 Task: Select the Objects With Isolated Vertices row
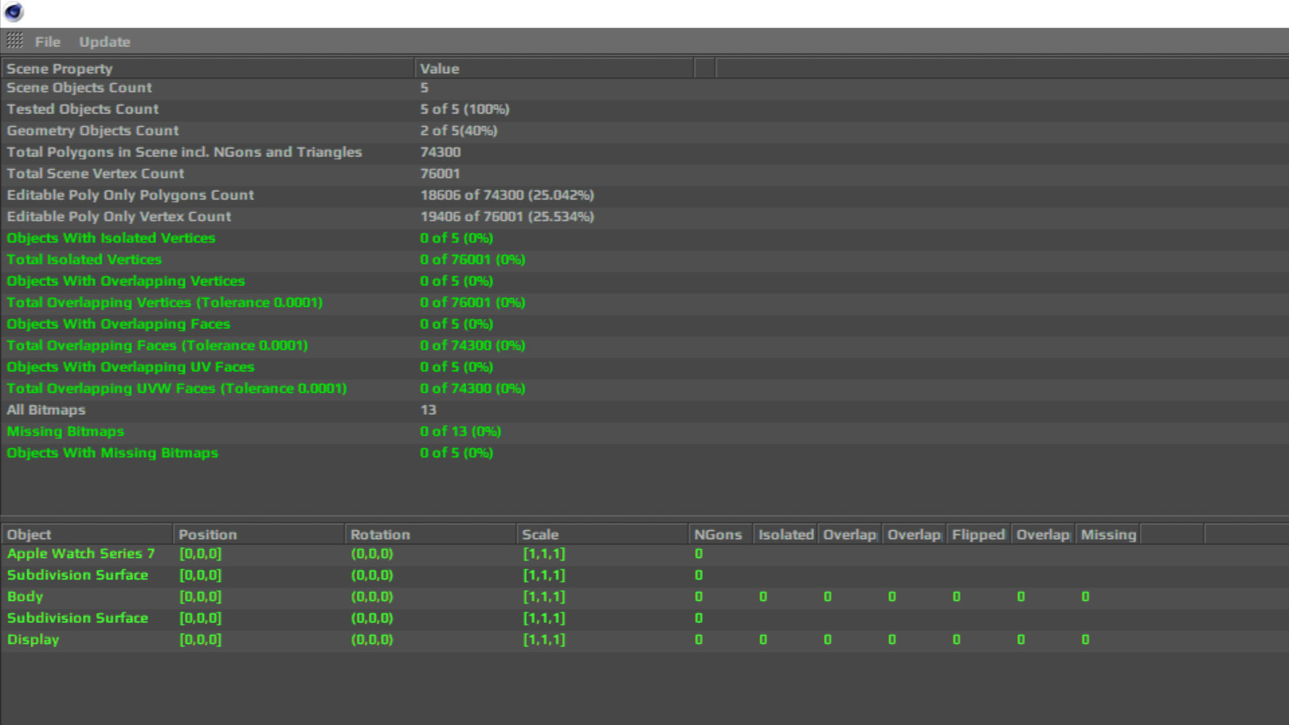(111, 238)
